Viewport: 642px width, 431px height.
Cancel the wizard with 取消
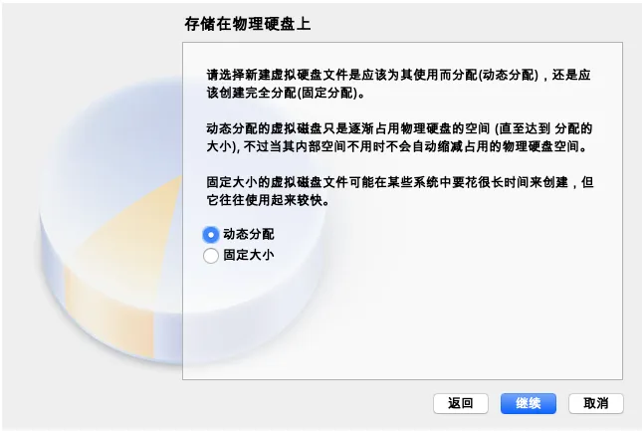click(x=596, y=403)
